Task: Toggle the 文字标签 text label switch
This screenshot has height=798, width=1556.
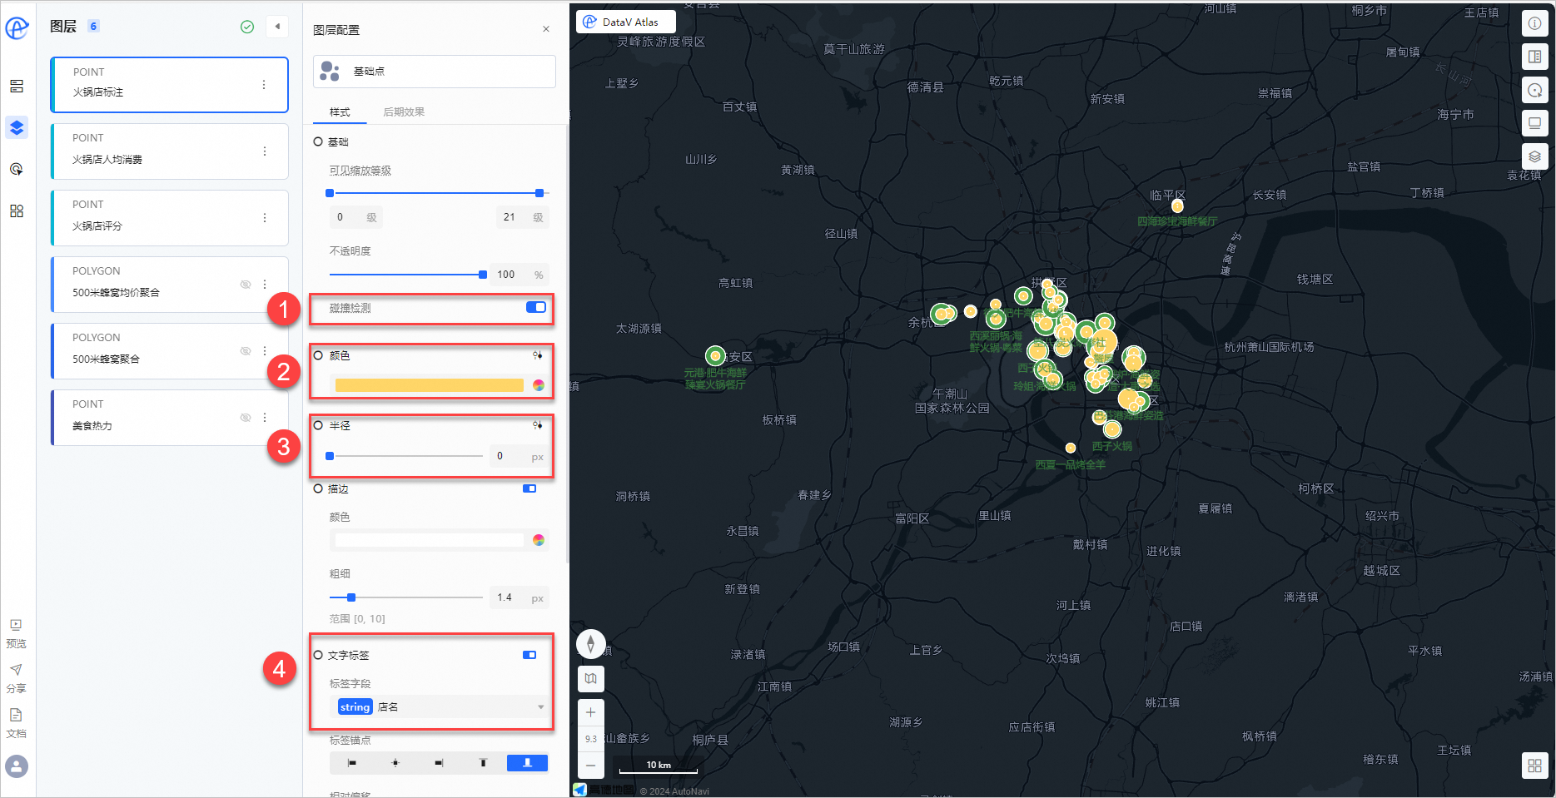Action: pyautogui.click(x=529, y=656)
